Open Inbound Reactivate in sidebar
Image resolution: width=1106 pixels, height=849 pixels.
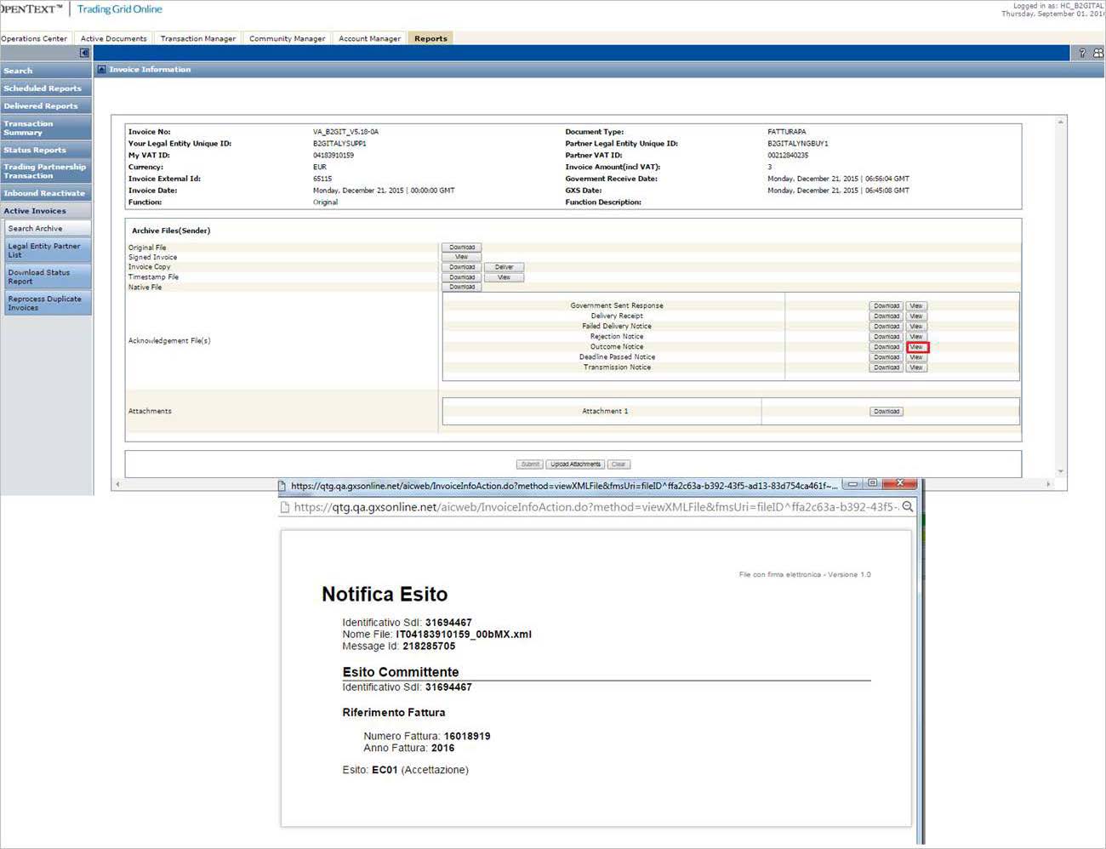point(46,193)
